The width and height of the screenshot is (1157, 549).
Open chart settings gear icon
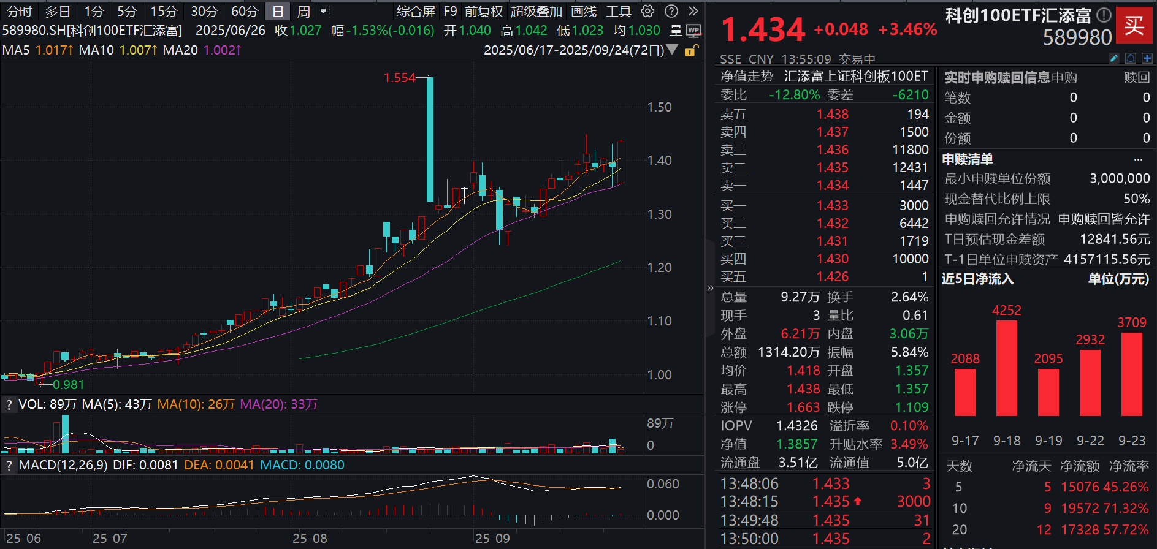tap(647, 11)
